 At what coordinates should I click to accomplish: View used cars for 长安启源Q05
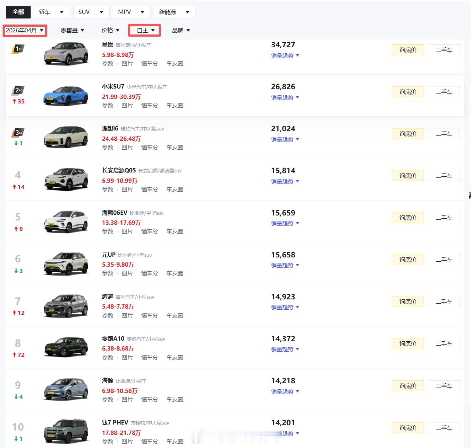444,176
